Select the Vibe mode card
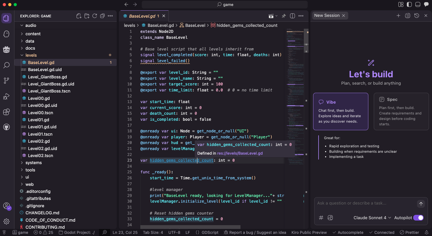 point(341,111)
